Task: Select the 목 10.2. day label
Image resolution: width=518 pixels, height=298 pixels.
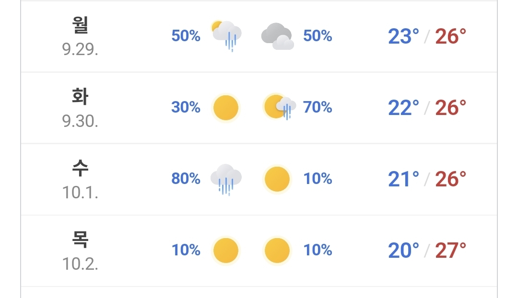Action: [80, 251]
